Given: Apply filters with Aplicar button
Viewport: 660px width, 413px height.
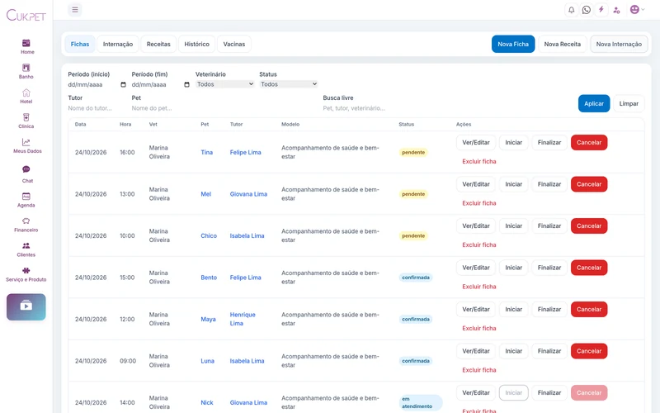Looking at the screenshot, I should pyautogui.click(x=594, y=103).
